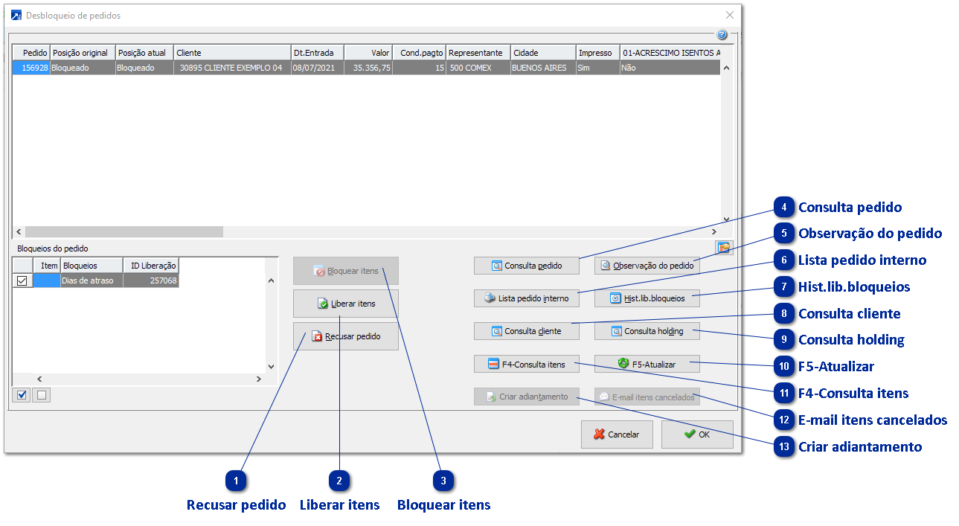Click the Bloqueios list scroll-down arrow
The height and width of the screenshot is (526, 959).
pyautogui.click(x=271, y=367)
